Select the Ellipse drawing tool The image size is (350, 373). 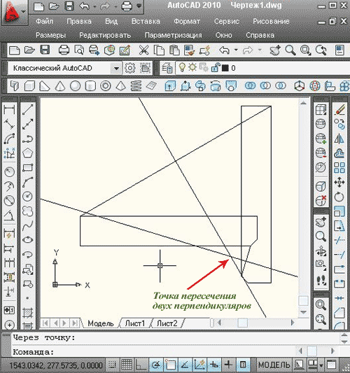pos(28,240)
